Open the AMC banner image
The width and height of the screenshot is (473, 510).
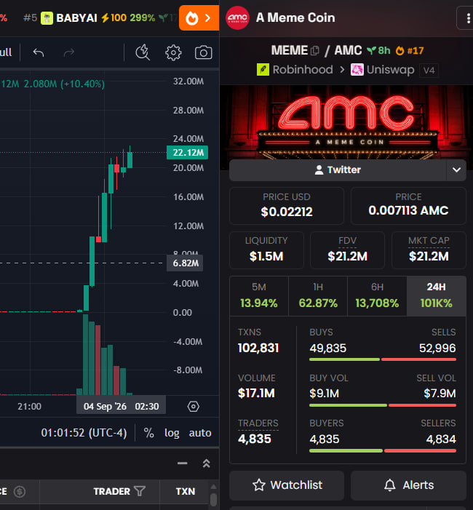pos(346,122)
